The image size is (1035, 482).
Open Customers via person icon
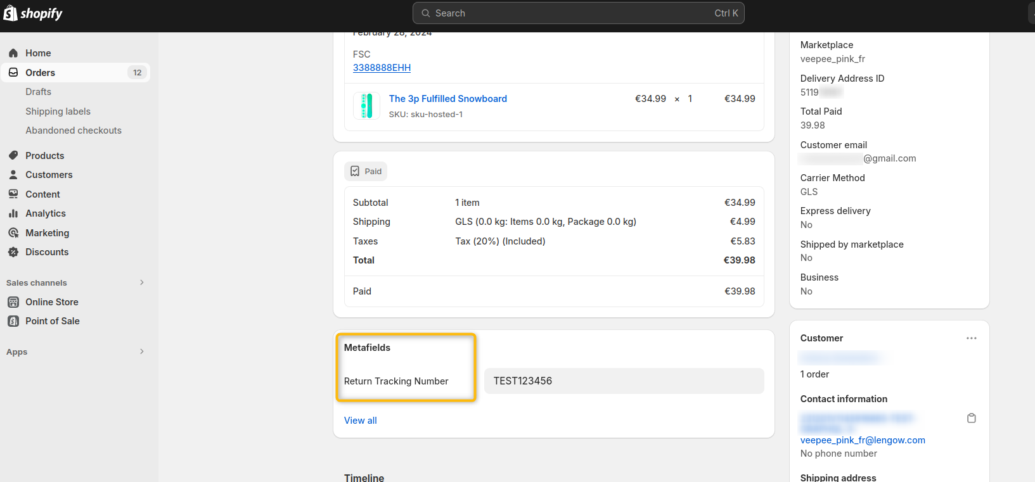coord(13,175)
